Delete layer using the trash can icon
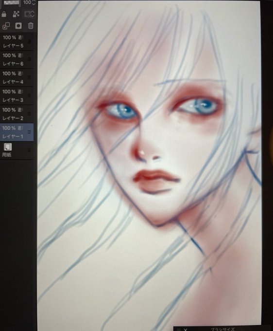Image resolution: width=273 pixels, height=331 pixels. (31, 26)
